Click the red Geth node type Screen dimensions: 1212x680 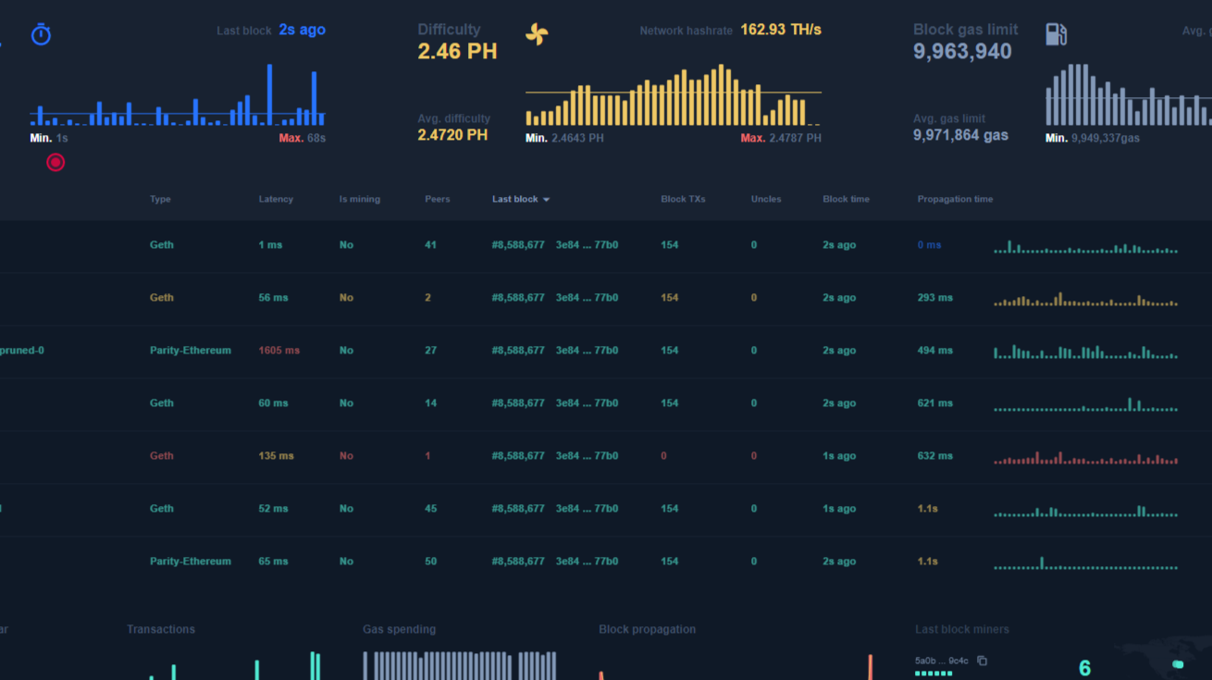[x=162, y=456]
